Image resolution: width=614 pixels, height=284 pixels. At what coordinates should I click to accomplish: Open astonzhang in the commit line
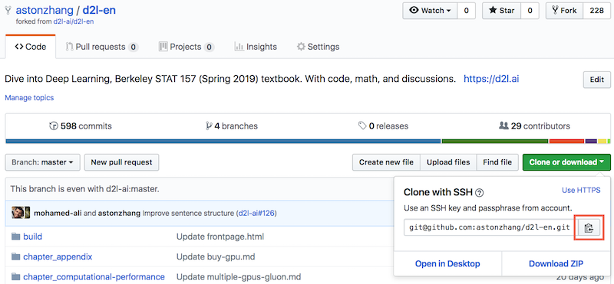pyautogui.click(x=119, y=214)
